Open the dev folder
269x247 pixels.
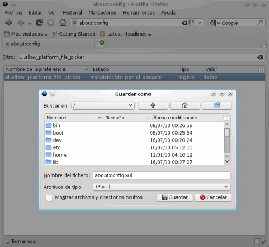[x=57, y=140]
